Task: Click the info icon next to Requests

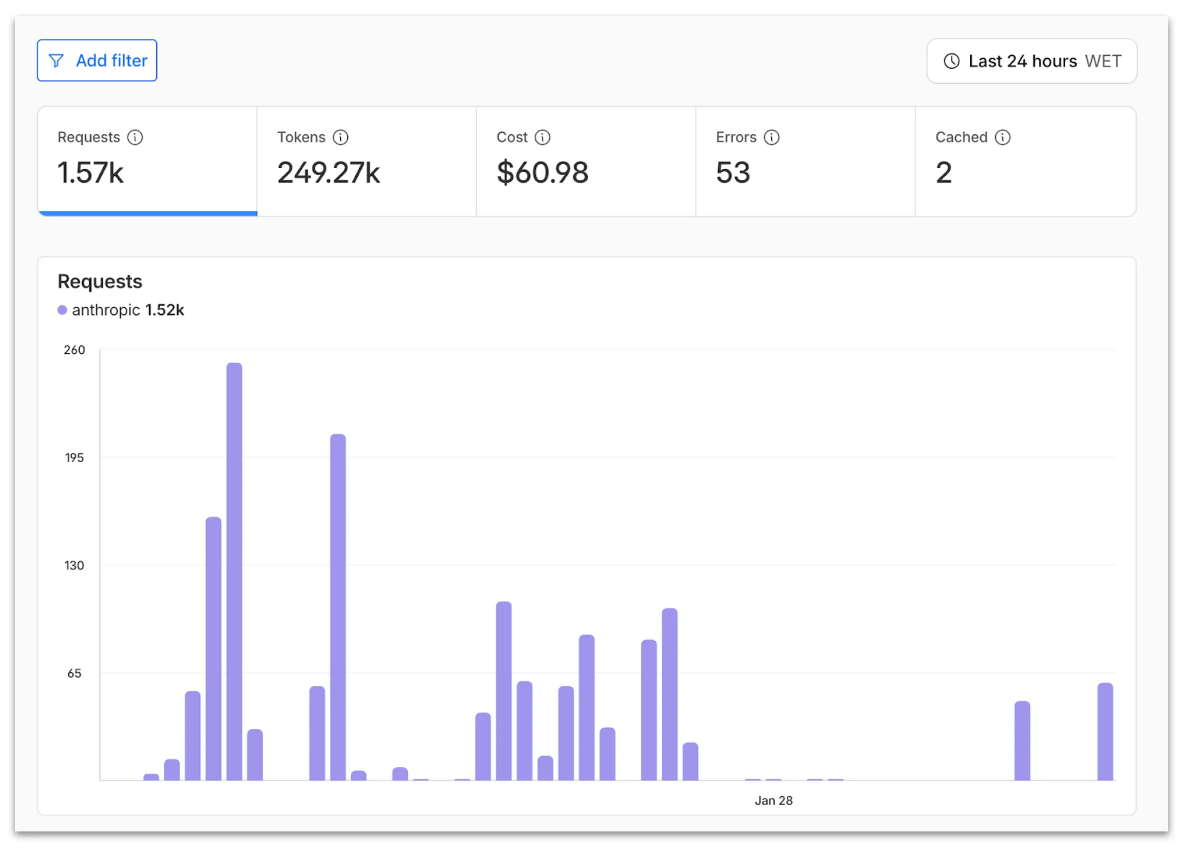Action: [135, 137]
